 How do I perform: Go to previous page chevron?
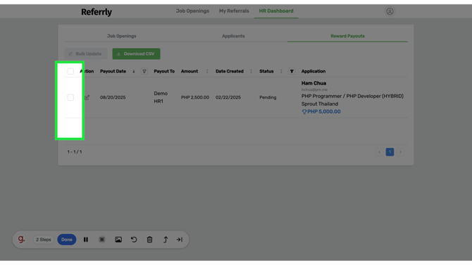tap(379, 152)
